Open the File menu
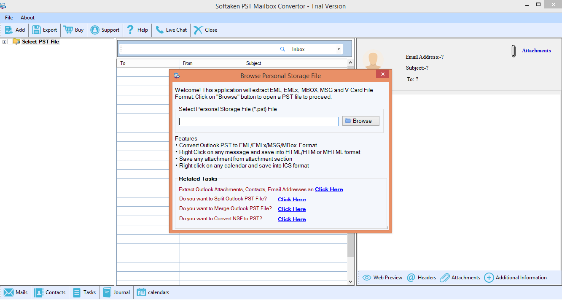This screenshot has height=300, width=562. [x=9, y=18]
